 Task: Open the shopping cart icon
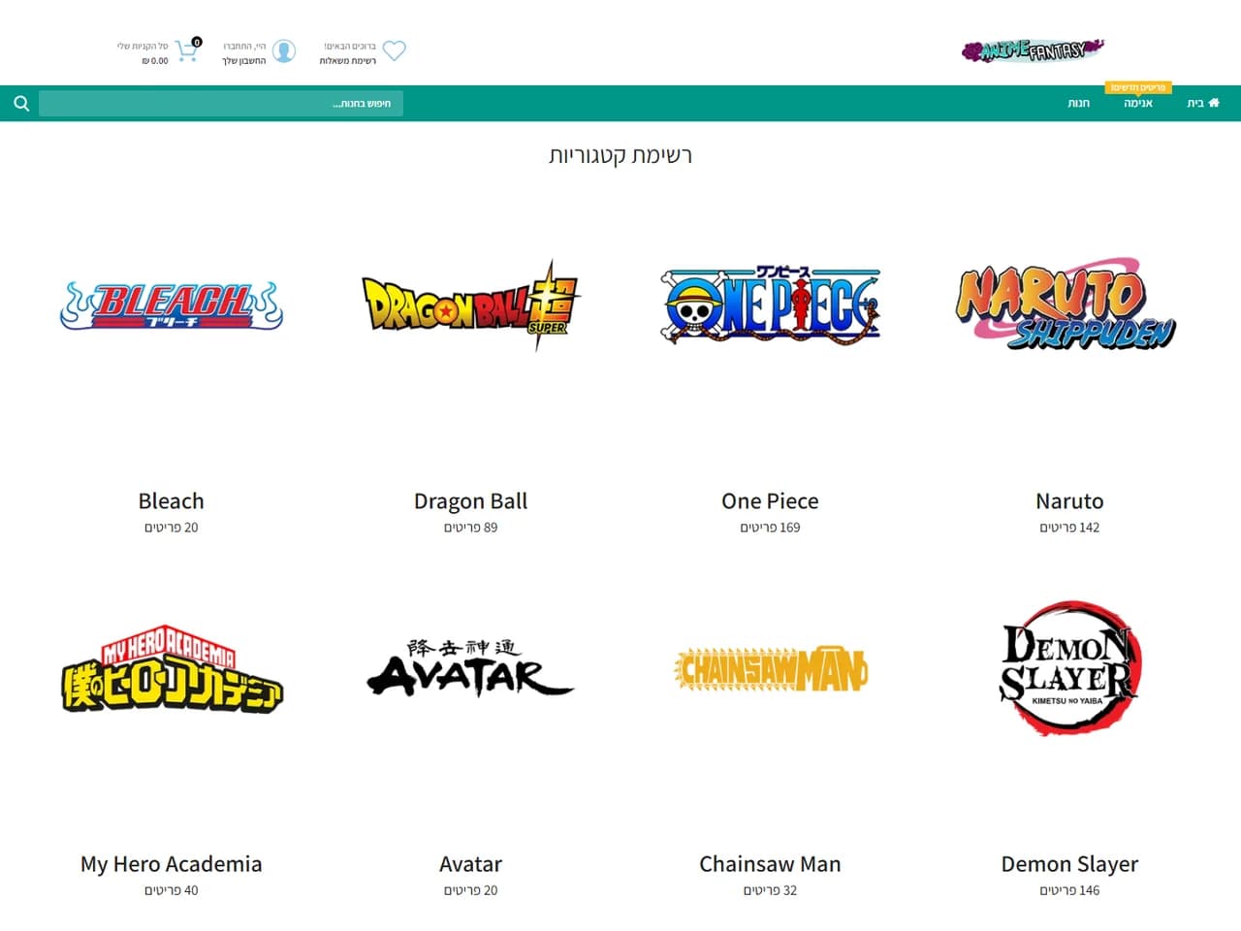187,50
